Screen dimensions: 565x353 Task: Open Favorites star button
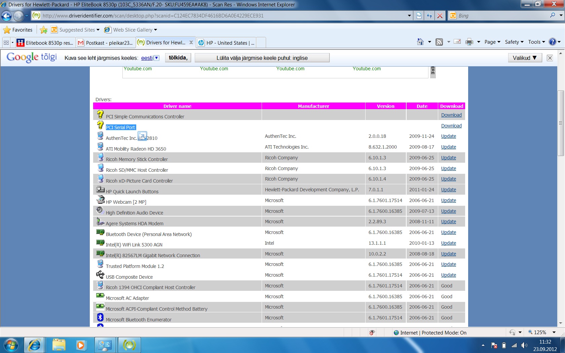point(18,30)
